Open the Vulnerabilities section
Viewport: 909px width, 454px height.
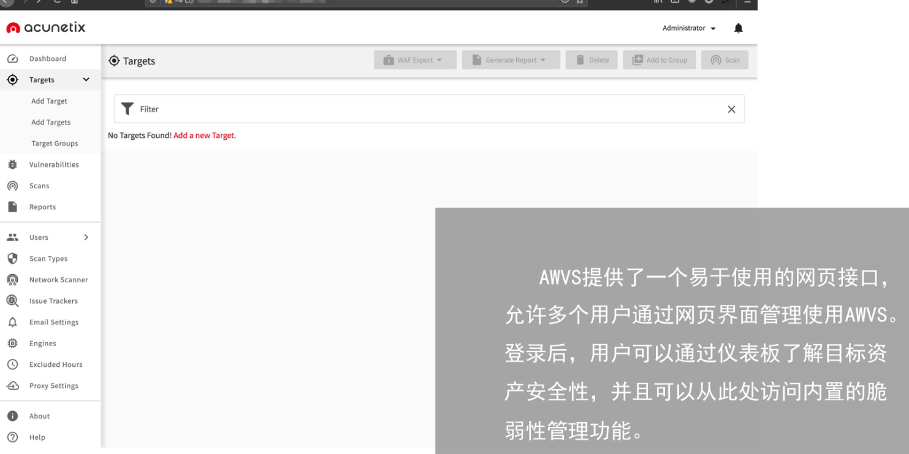(54, 164)
